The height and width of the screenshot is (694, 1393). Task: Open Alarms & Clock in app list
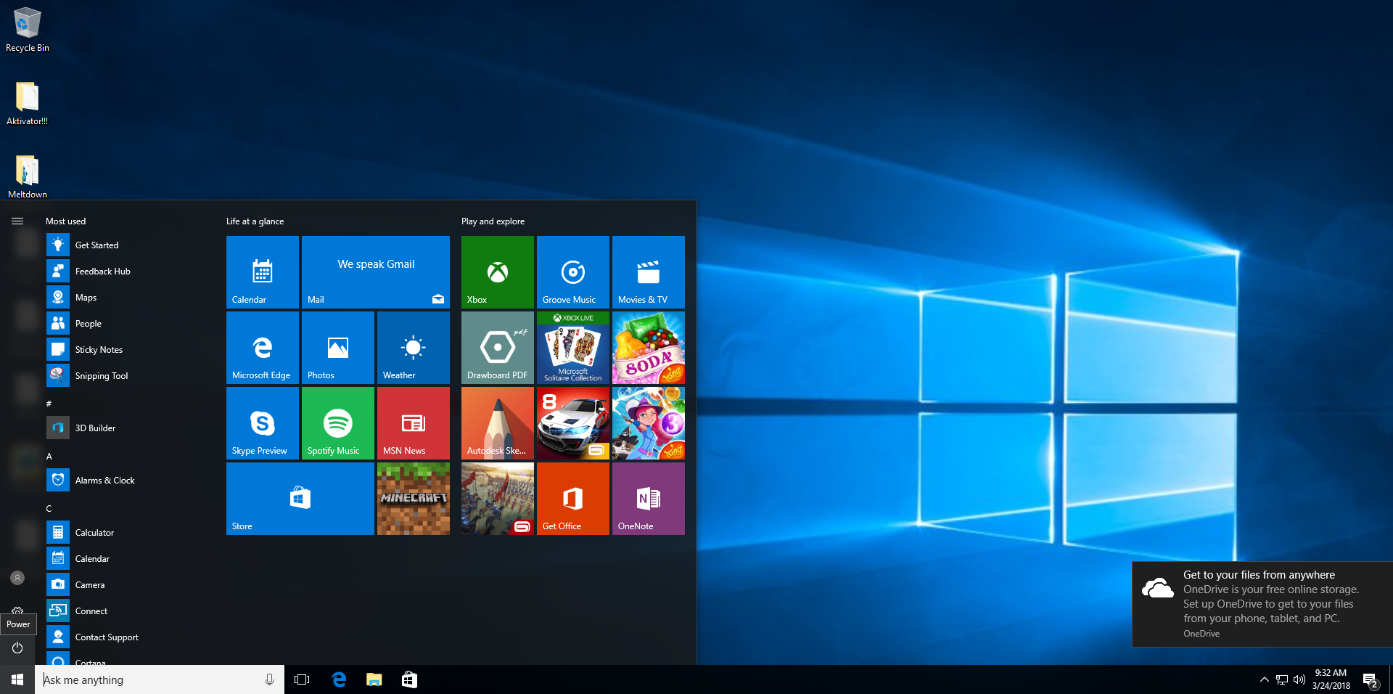tap(128, 481)
